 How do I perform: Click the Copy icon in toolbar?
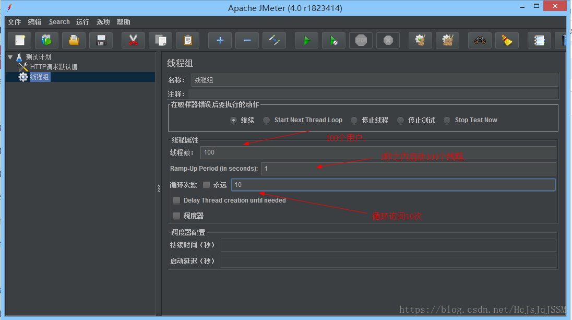pyautogui.click(x=161, y=40)
